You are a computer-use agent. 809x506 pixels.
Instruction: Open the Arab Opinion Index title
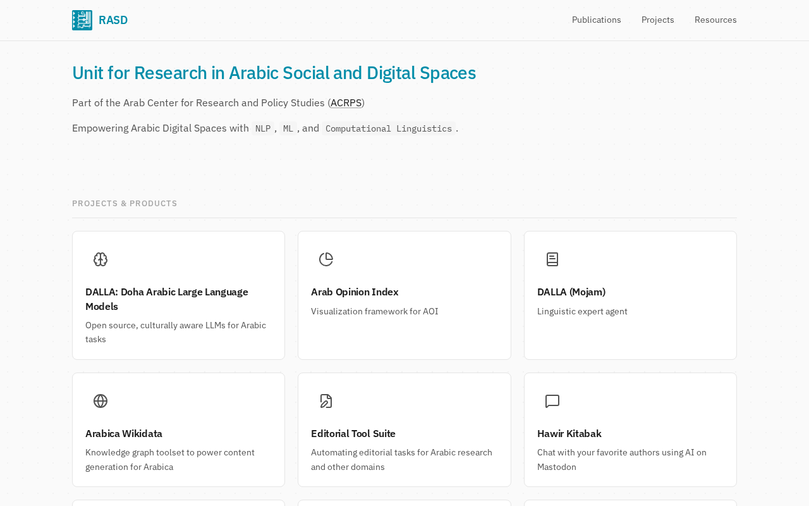click(355, 292)
